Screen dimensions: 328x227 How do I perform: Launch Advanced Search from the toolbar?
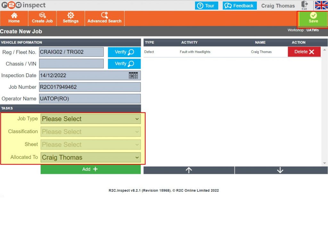[x=104, y=18]
